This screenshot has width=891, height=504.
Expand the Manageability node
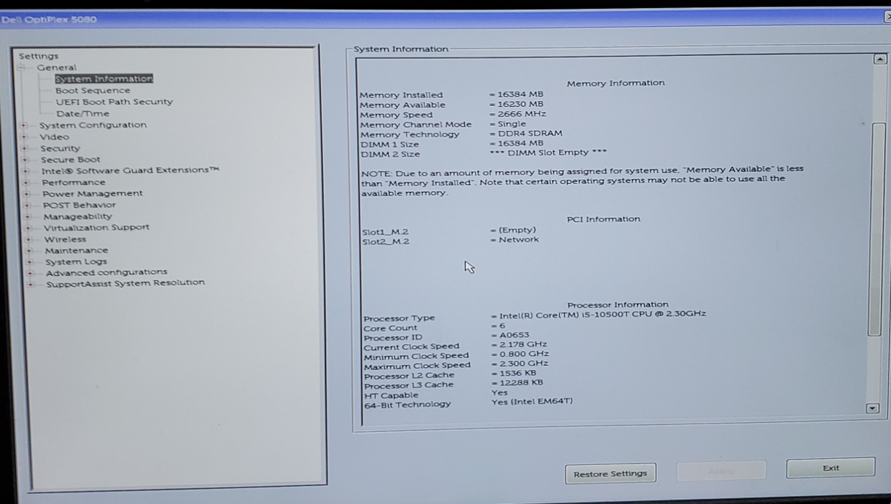click(x=28, y=217)
